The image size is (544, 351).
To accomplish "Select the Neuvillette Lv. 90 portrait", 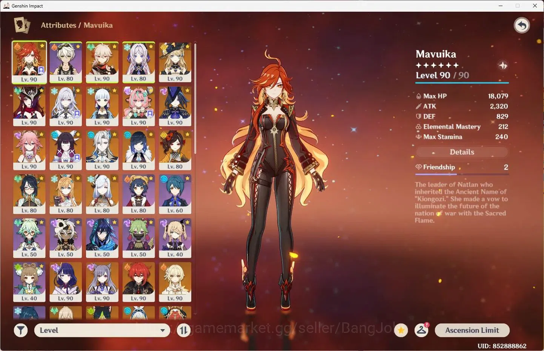I will click(102, 150).
